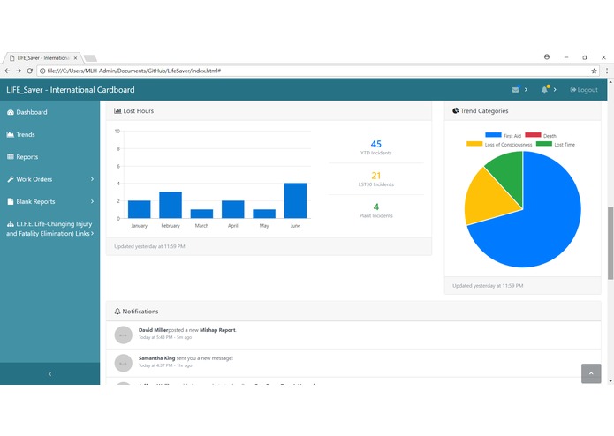Screen dimensions: 614x436
Task: Click the Notifications bell icon in panel header
Action: click(x=117, y=312)
